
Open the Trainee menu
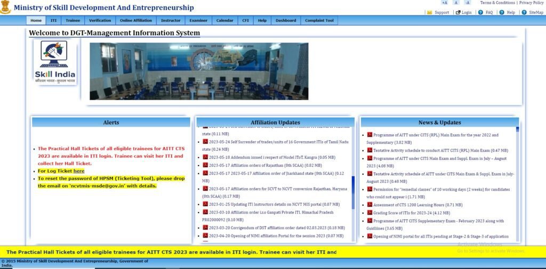click(73, 21)
